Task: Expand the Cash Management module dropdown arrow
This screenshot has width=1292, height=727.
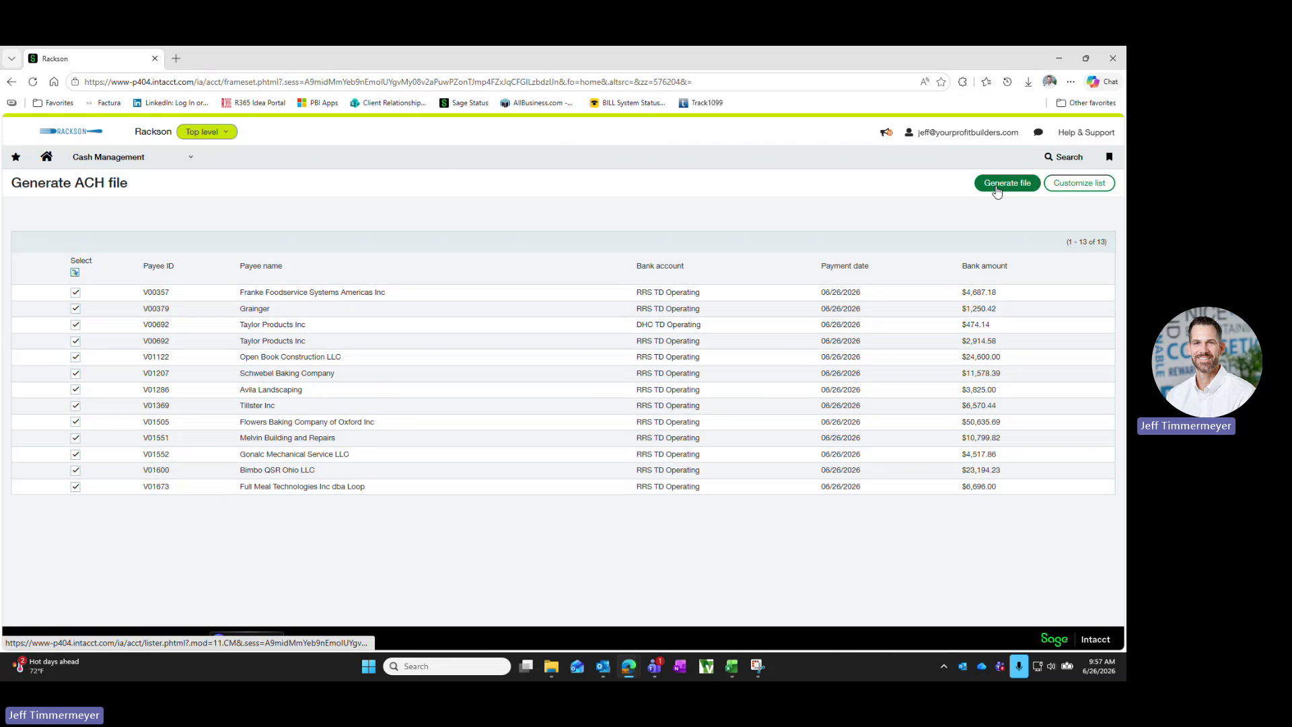Action: tap(190, 157)
